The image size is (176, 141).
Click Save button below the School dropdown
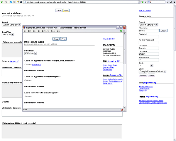tap(151, 75)
